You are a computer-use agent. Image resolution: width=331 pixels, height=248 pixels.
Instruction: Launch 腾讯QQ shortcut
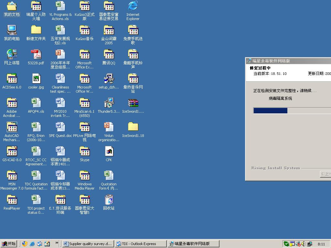[x=109, y=57]
